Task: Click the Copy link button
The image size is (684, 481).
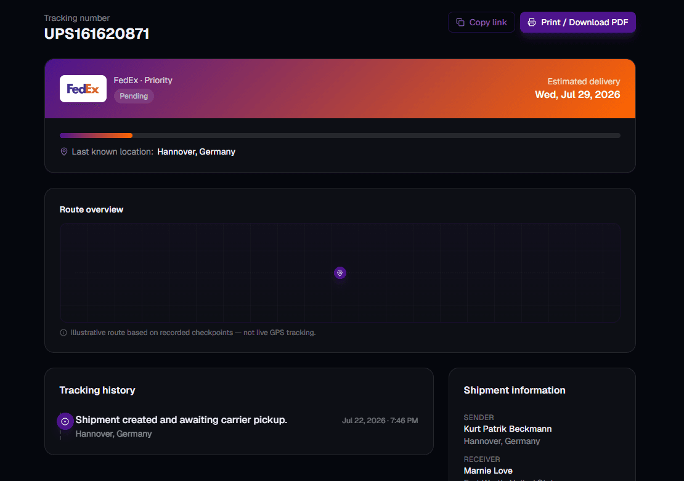Action: (481, 22)
